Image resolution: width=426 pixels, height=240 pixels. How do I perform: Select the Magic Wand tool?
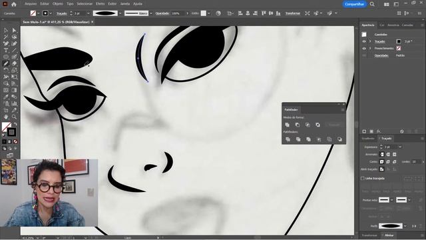(x=6, y=37)
